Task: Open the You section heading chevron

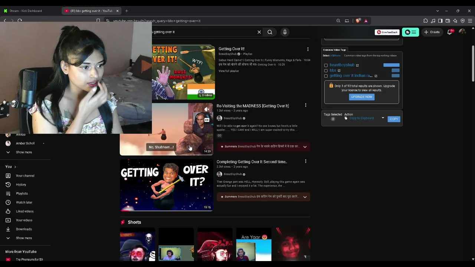Action: pyautogui.click(x=15, y=167)
